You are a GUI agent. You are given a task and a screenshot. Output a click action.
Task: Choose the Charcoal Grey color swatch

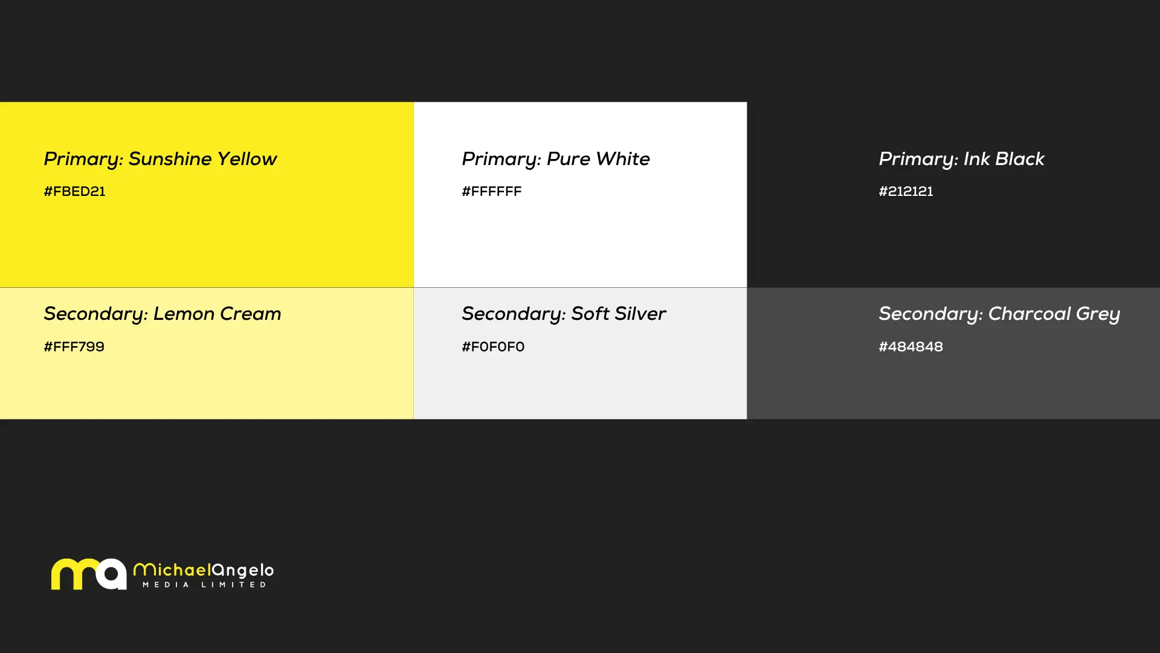click(953, 387)
